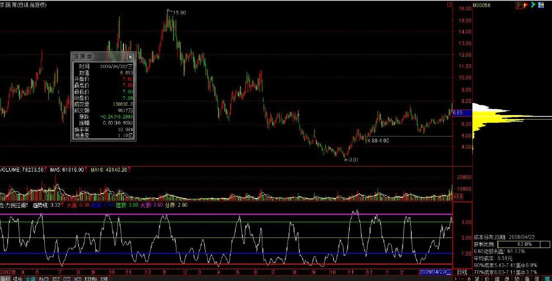Open the 筹 chip distribution panel tab
The height and width of the screenshot is (281, 552).
click(x=547, y=278)
